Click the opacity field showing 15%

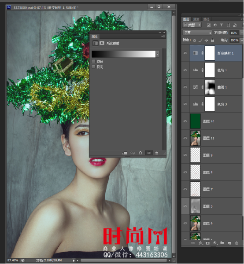click(x=235, y=33)
